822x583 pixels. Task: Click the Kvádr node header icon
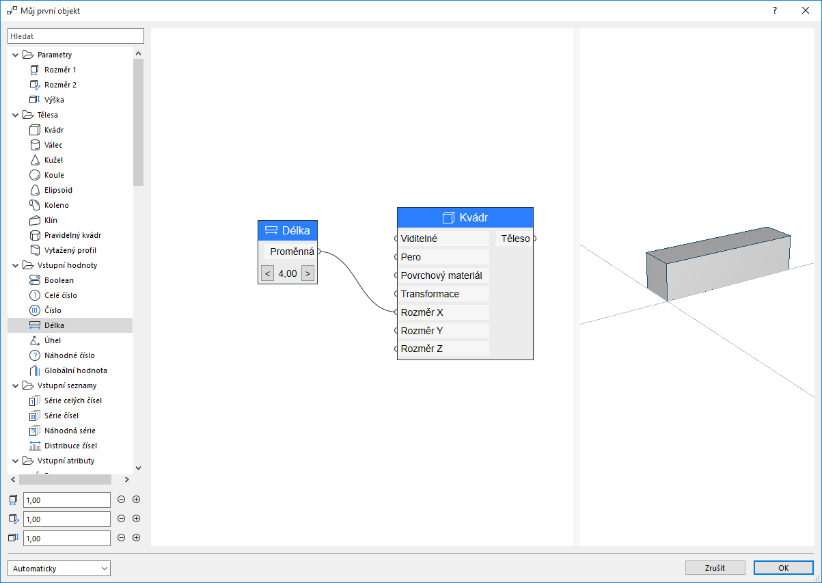(x=448, y=217)
